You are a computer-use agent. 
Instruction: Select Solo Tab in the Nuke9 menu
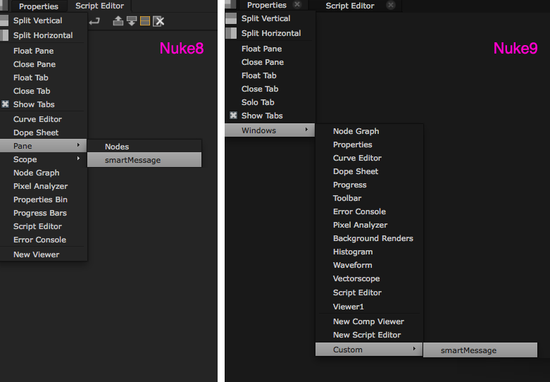click(258, 102)
